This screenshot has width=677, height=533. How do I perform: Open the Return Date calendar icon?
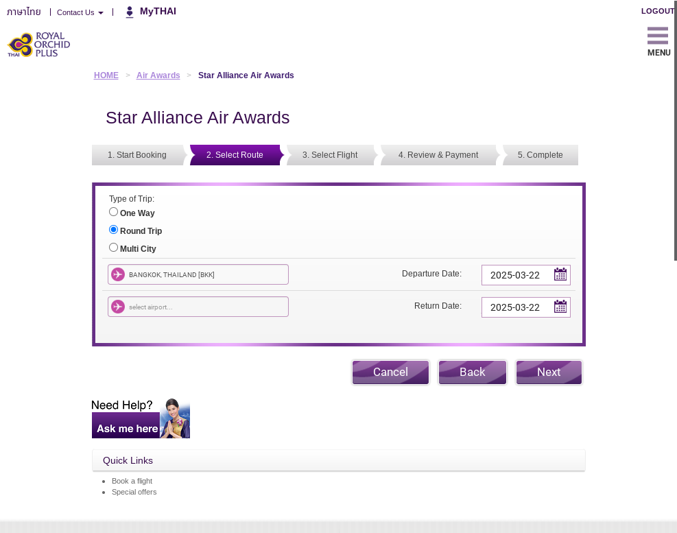pos(560,307)
